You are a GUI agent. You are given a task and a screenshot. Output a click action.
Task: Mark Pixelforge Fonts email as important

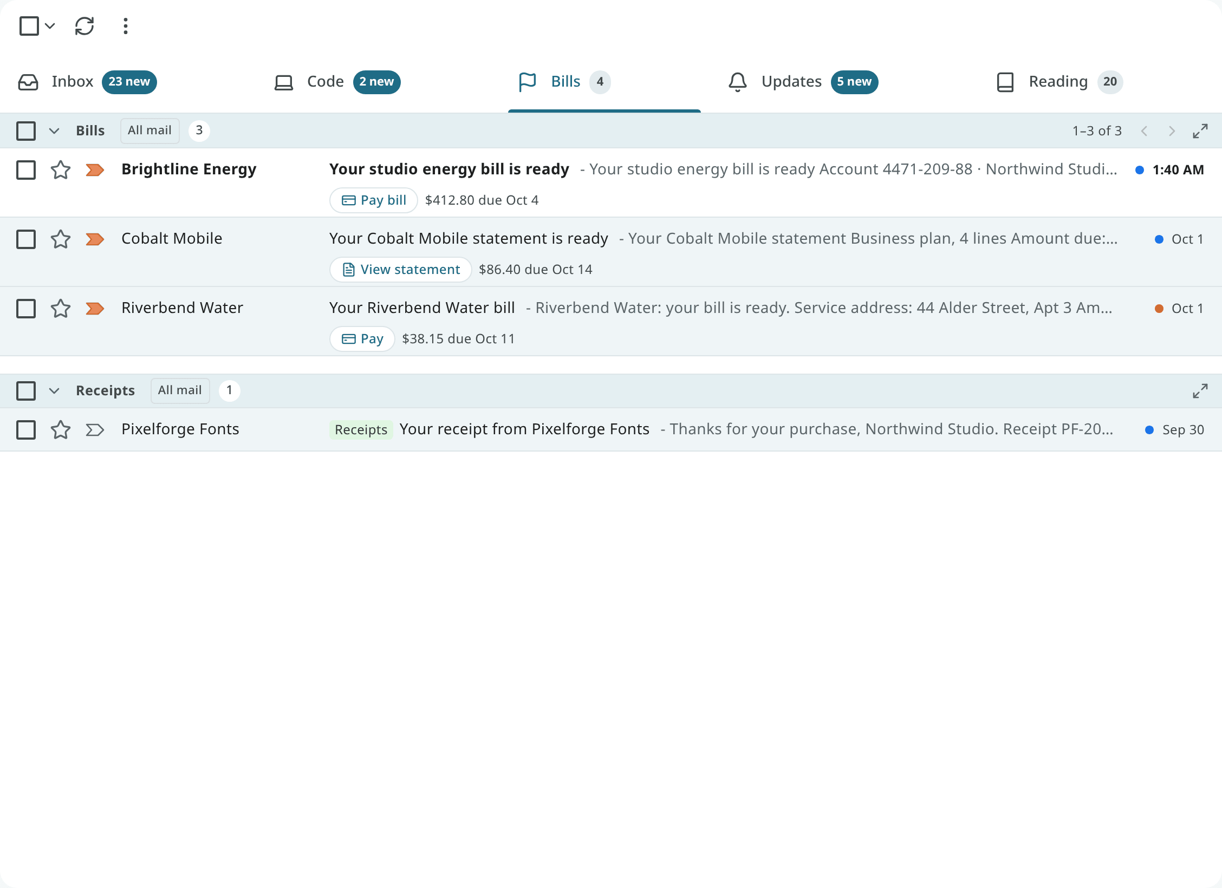(x=95, y=430)
